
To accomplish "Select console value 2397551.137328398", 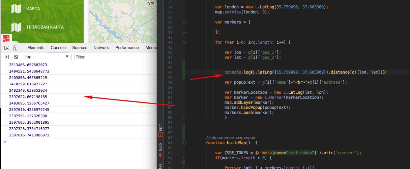I will pyautogui.click(x=28, y=116).
